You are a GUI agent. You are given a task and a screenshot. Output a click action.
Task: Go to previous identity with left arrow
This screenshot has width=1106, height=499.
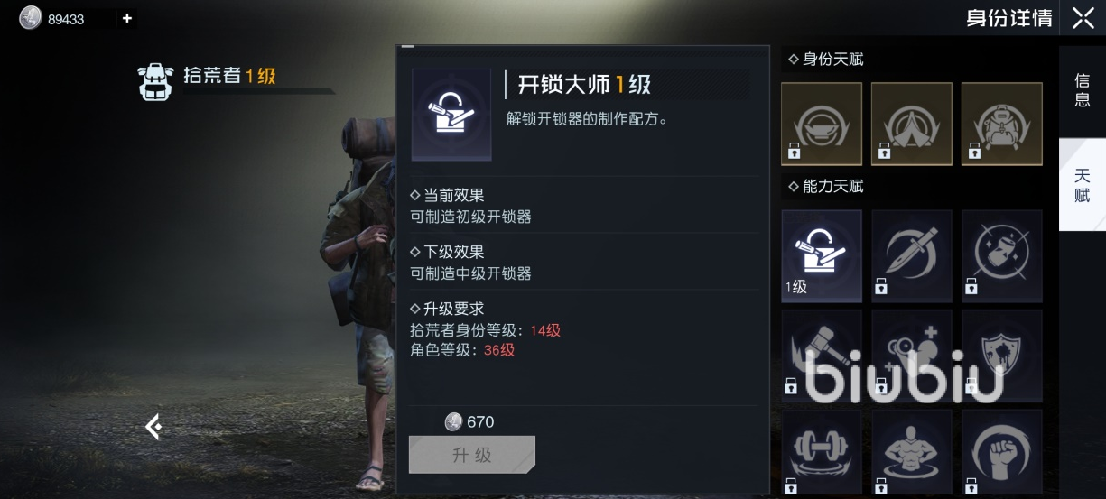(x=153, y=427)
